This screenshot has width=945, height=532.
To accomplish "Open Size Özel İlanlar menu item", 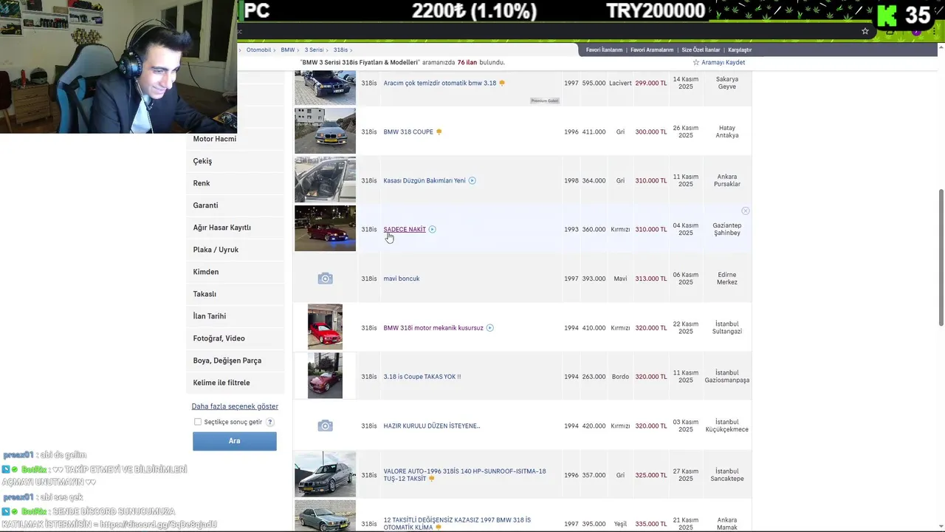I will coord(701,50).
